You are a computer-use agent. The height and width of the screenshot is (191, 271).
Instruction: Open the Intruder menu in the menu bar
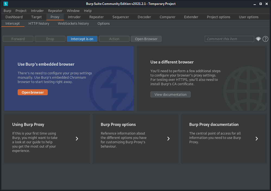point(37,11)
